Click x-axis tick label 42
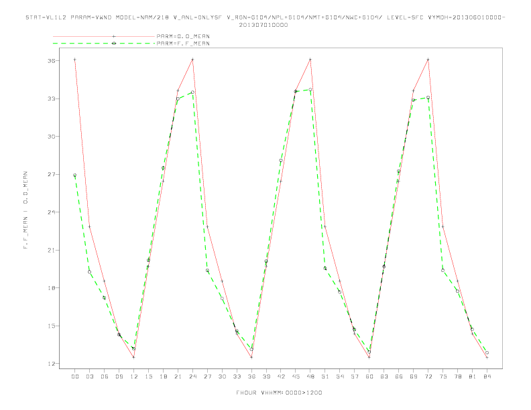 click(x=281, y=377)
